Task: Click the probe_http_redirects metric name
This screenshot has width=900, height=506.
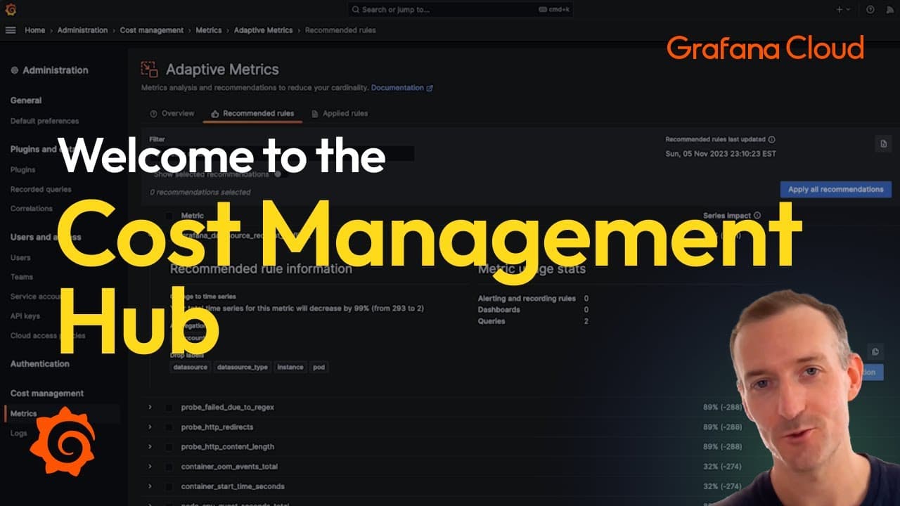Action: pyautogui.click(x=217, y=427)
